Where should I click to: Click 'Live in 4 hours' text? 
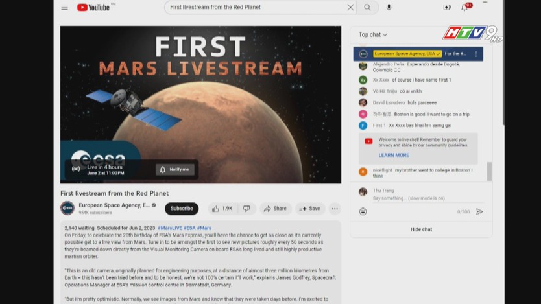tap(105, 167)
